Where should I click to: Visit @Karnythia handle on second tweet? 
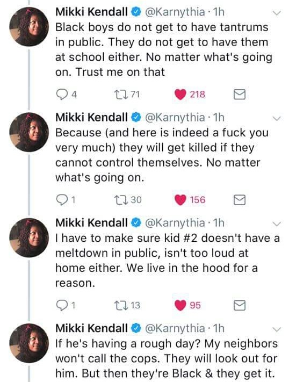[175, 118]
